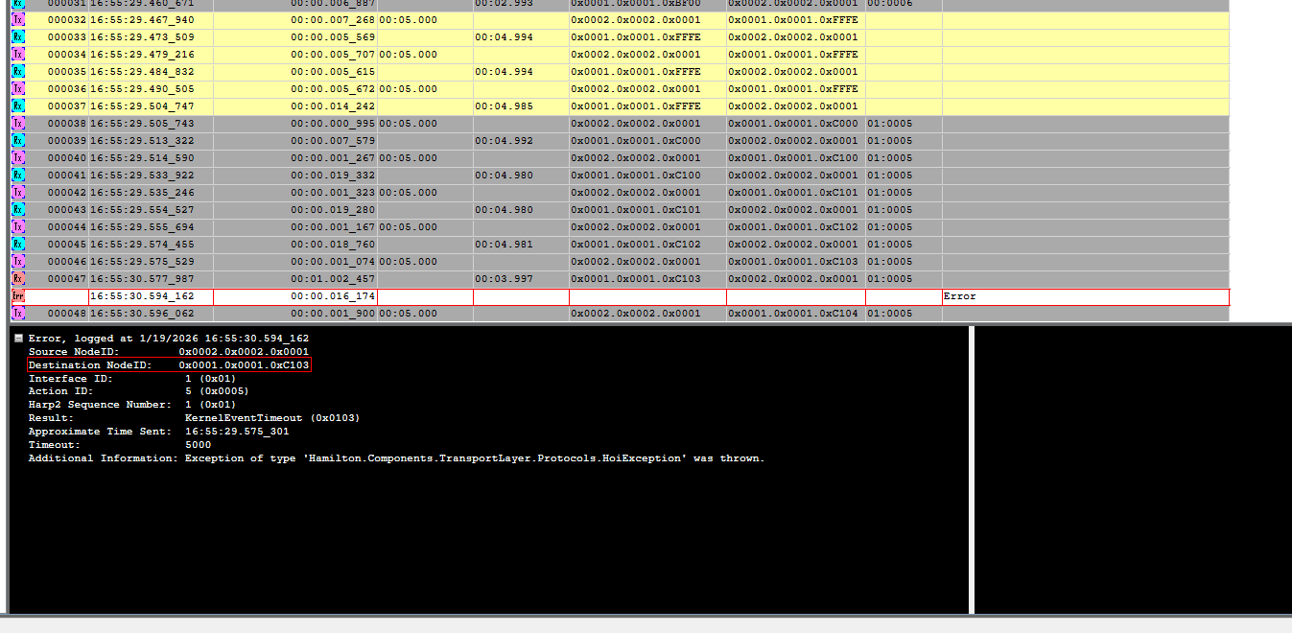Select timestamp 16:55:30.594_162 in the error row
The width and height of the screenshot is (1292, 633).
[142, 296]
